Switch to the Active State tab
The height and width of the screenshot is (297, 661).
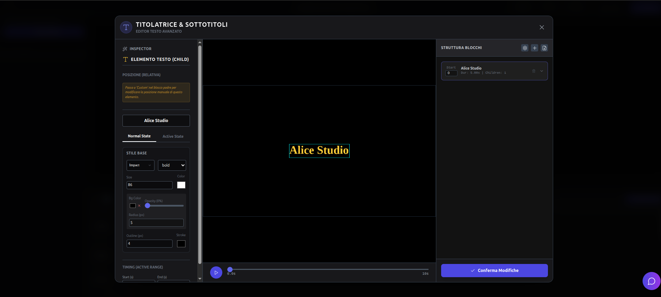tap(173, 136)
